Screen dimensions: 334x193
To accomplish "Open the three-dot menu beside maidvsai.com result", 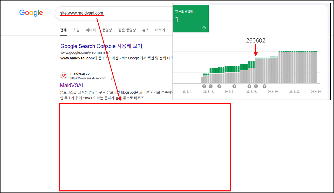I will [x=112, y=78].
